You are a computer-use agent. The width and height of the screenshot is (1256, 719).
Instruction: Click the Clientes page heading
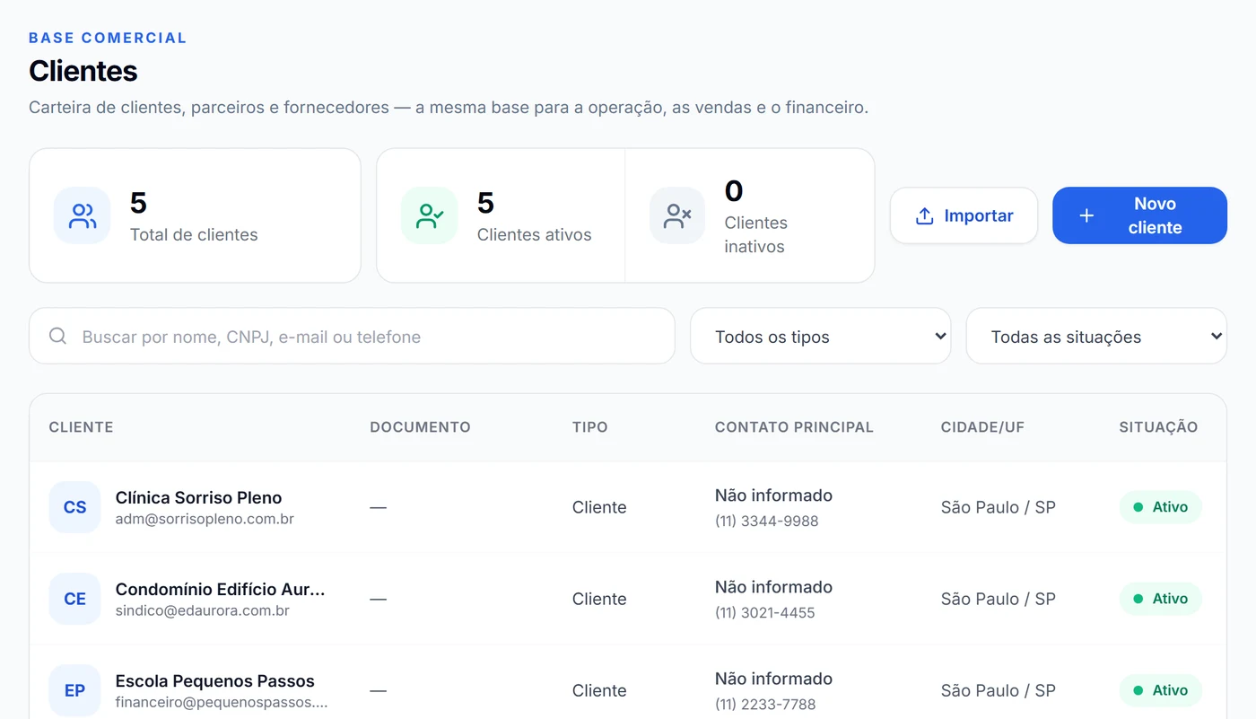point(83,71)
